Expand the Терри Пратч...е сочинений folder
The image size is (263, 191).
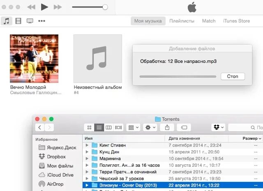point(87,172)
